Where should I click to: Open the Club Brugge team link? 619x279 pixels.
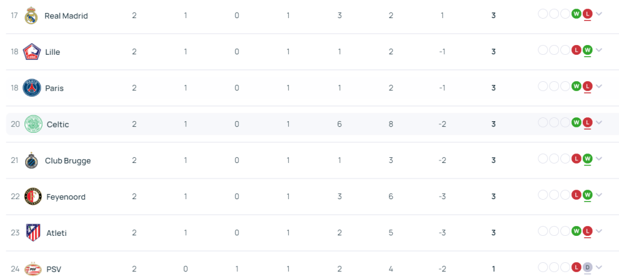pos(68,160)
